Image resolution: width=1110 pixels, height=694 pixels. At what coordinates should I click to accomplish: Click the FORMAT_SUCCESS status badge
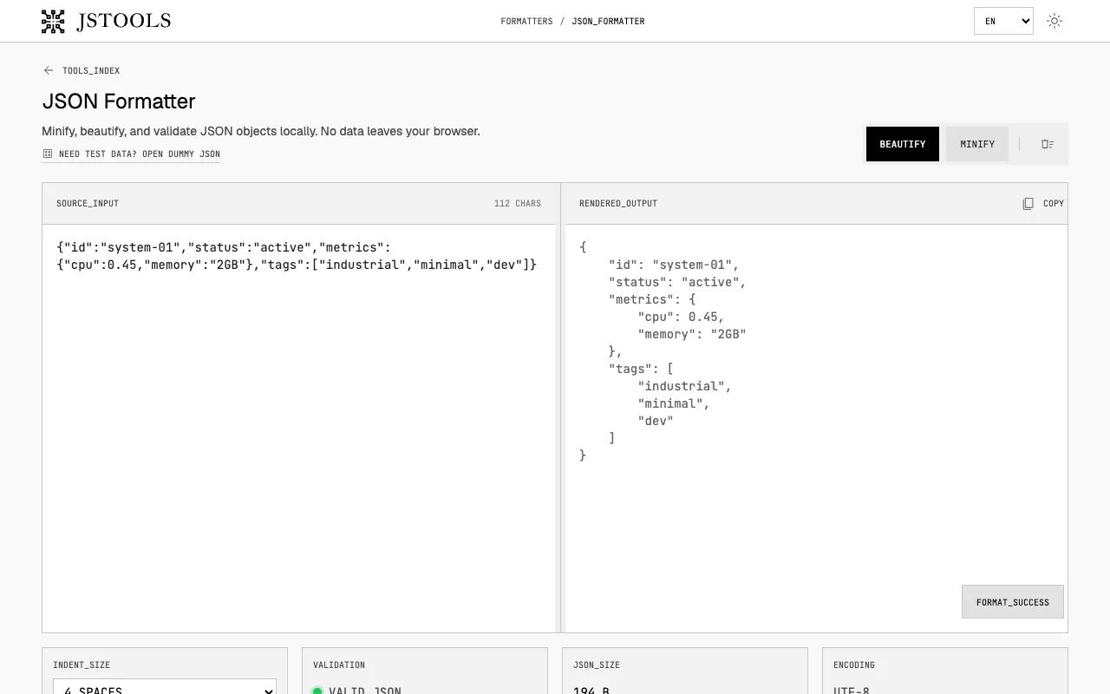(x=1013, y=601)
